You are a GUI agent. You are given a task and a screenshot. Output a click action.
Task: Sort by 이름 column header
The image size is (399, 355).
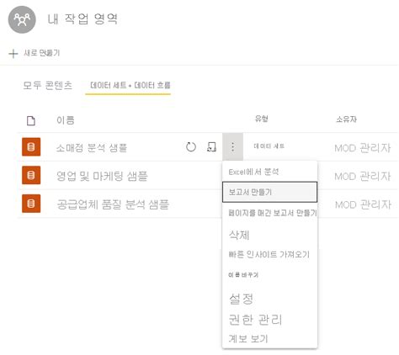pyautogui.click(x=66, y=120)
